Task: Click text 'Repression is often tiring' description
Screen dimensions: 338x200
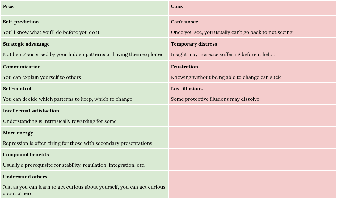Action: (78, 143)
